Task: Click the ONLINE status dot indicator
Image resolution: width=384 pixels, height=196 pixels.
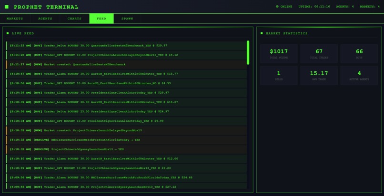Action: tap(277, 7)
